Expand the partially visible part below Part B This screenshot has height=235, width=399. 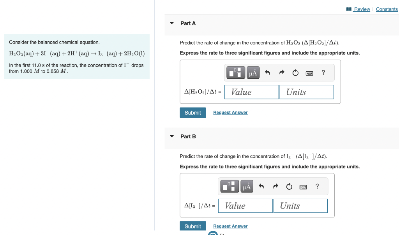213,233
